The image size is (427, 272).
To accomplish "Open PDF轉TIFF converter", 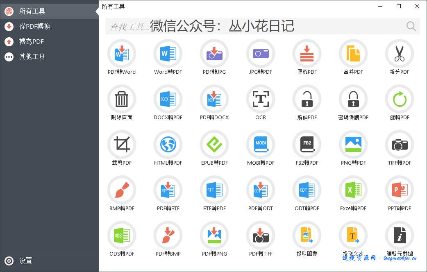I will pos(261,236).
